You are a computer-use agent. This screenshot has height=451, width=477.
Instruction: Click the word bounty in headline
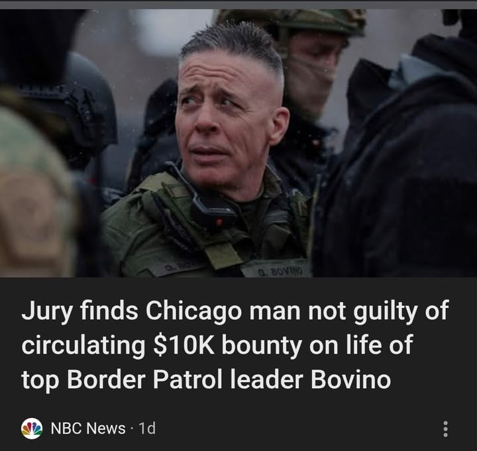pyautogui.click(x=262, y=346)
